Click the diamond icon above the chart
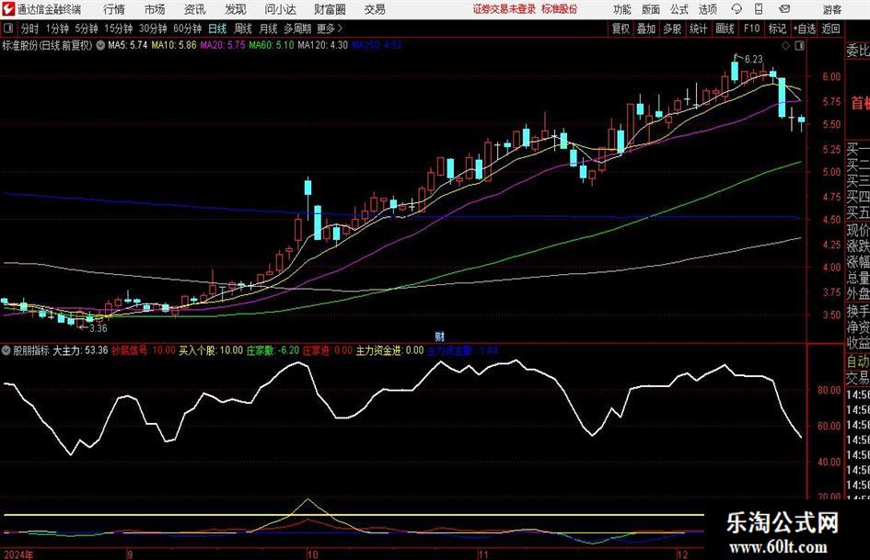Screen dimensions: 870x560 tap(785, 46)
